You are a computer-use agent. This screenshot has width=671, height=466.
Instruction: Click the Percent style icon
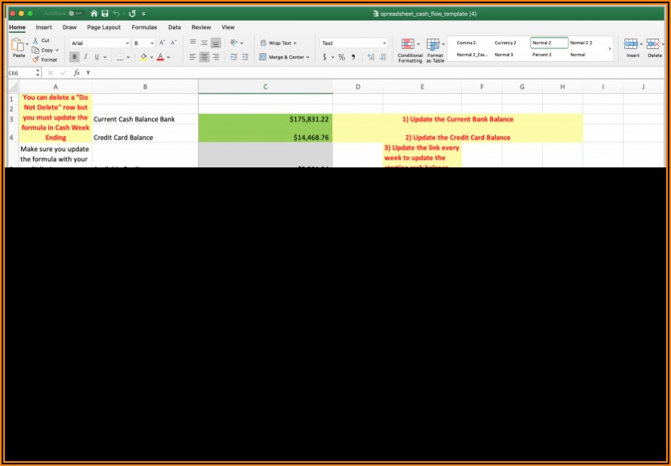tap(342, 57)
